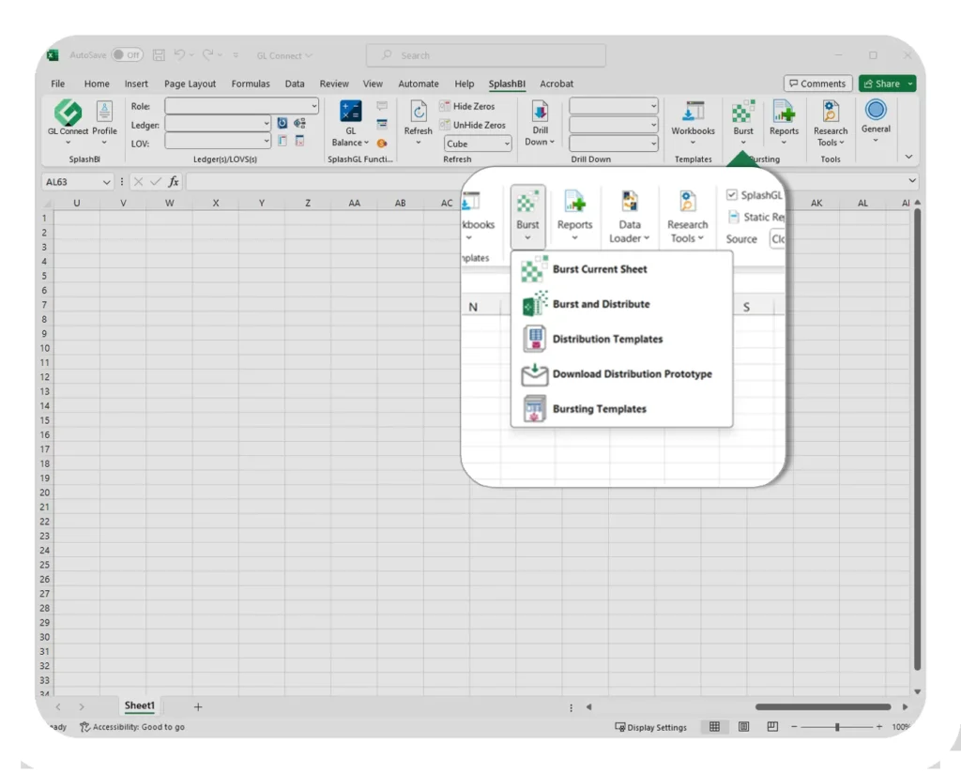
Task: Select Burst Current Sheet from the menu
Action: [x=600, y=269]
